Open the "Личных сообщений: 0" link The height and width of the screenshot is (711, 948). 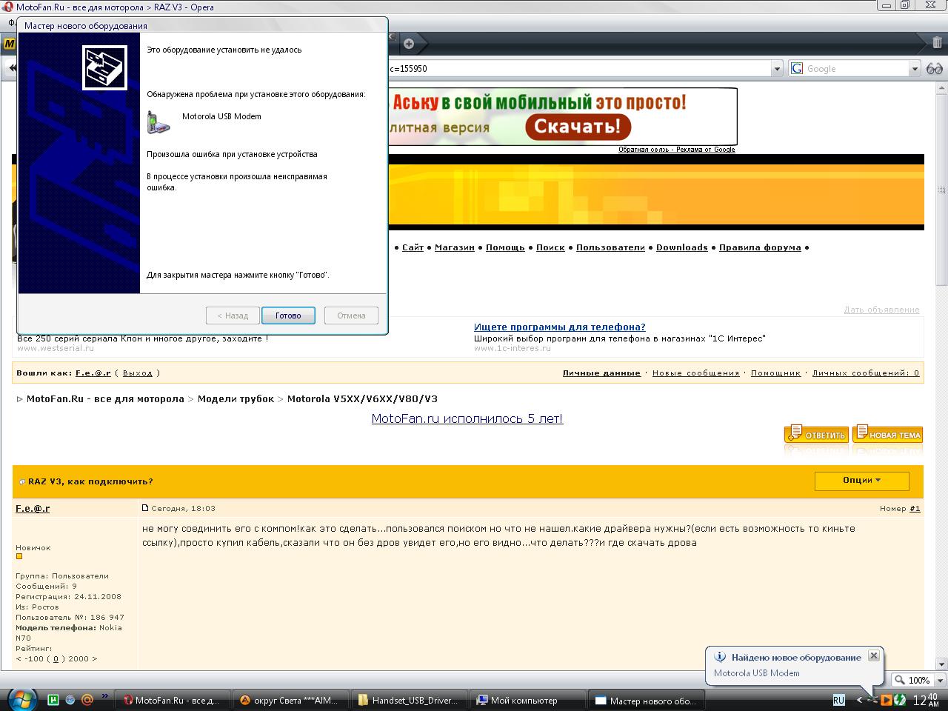tap(866, 373)
